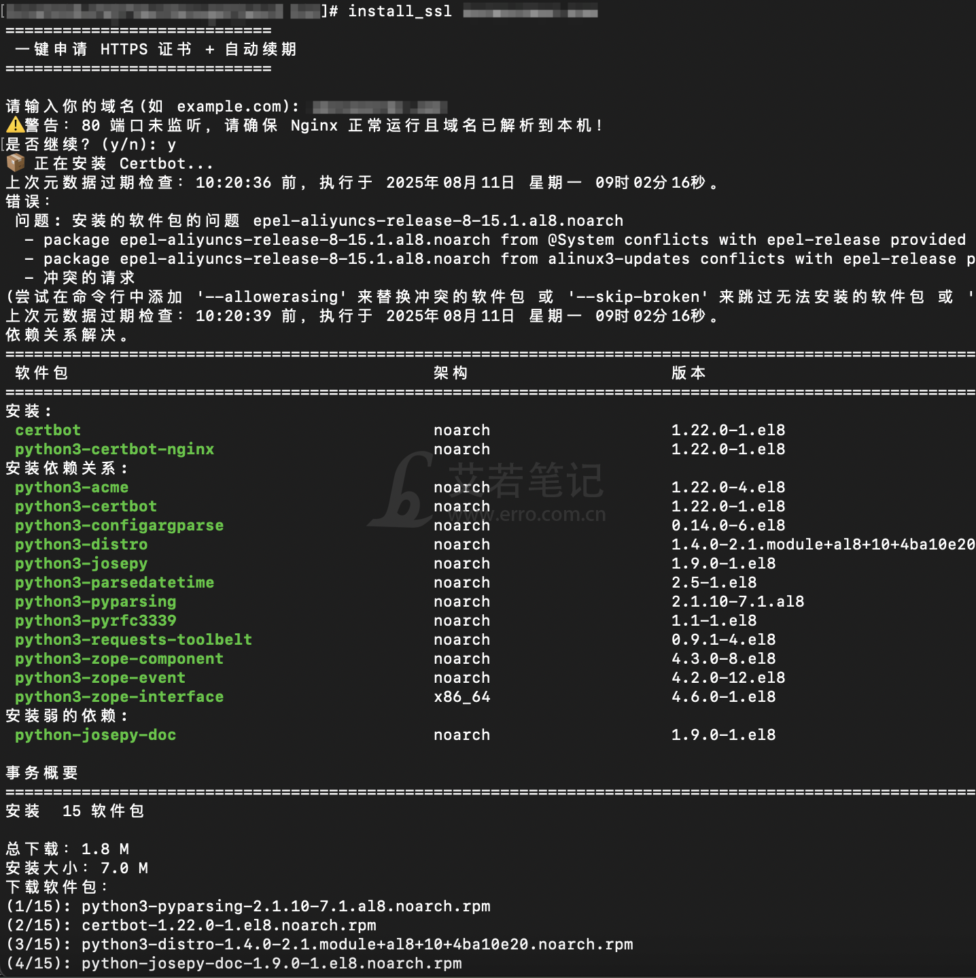Click the '安装 15 软件包' summary line
Image resolution: width=976 pixels, height=978 pixels.
[x=75, y=811]
